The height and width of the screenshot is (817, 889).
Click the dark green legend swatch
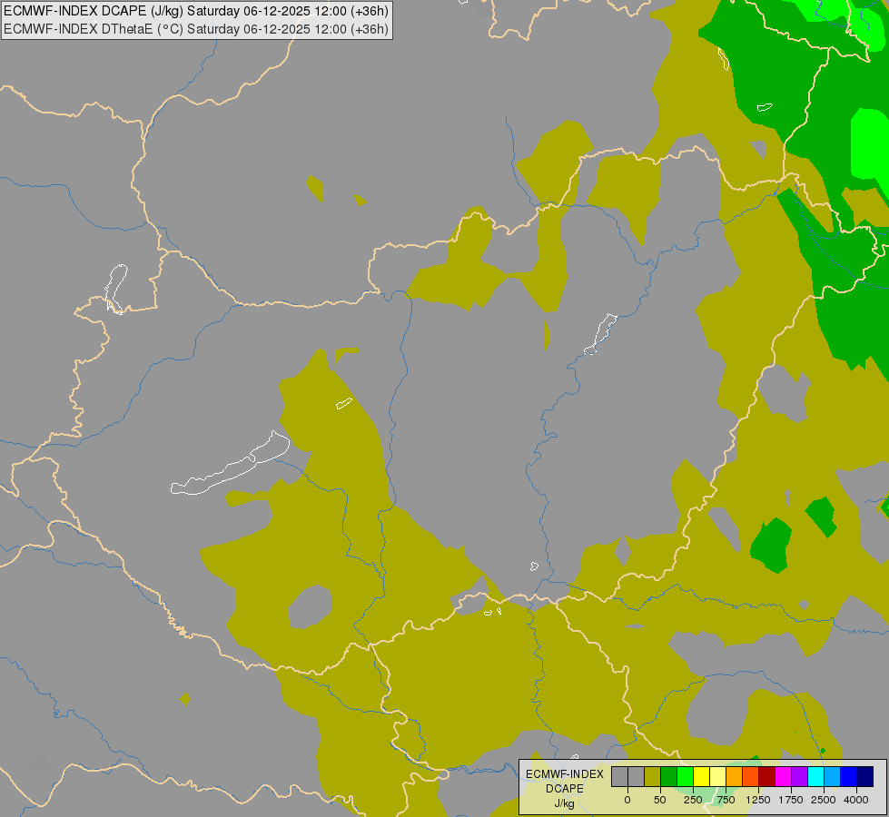(x=669, y=777)
